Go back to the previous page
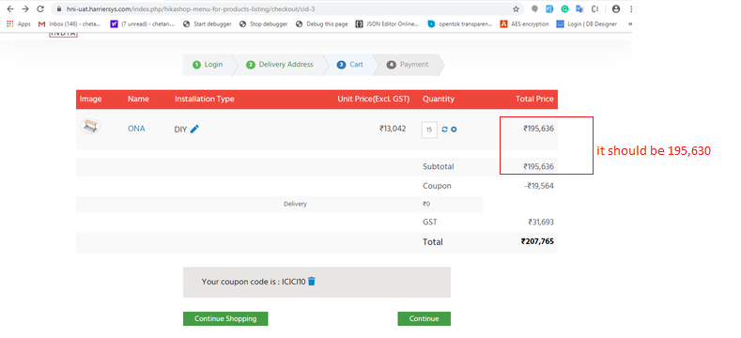The image size is (741, 338). [x=10, y=9]
